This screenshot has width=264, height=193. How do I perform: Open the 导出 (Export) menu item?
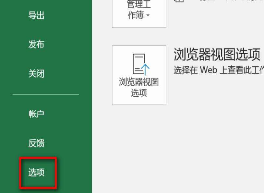point(36,16)
